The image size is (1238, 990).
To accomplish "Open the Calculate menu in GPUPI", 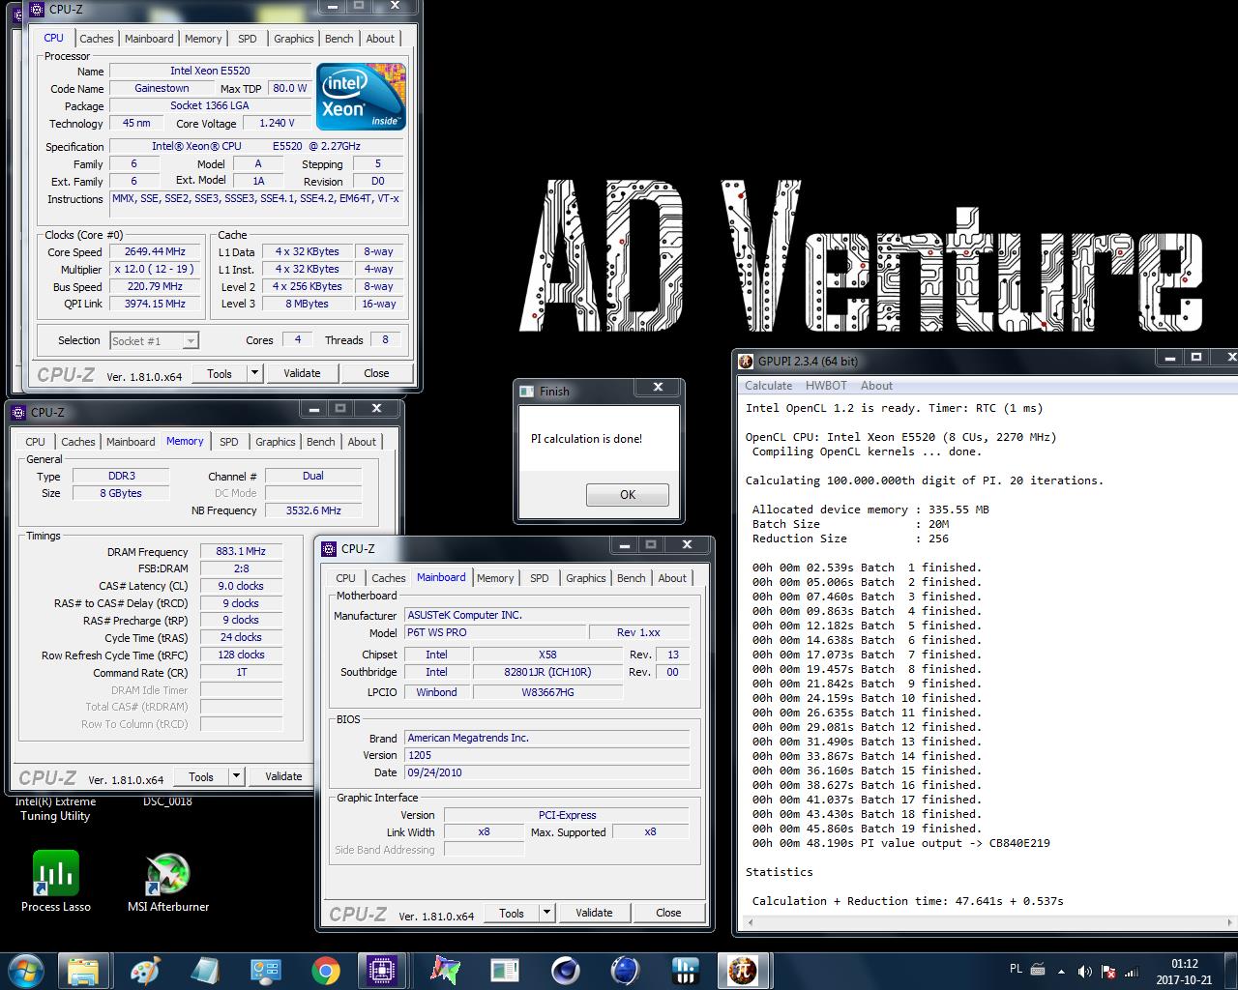I will click(768, 385).
